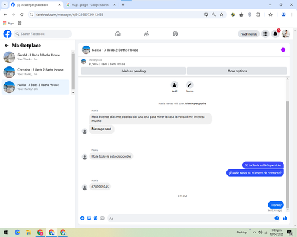
Task: Open File Explorer from the taskbar
Action: [29, 232]
